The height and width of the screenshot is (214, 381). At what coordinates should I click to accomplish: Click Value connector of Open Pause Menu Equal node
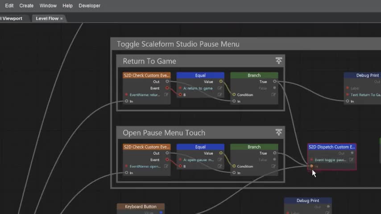point(221,153)
